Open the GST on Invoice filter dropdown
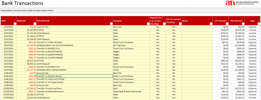 [x=180, y=24]
